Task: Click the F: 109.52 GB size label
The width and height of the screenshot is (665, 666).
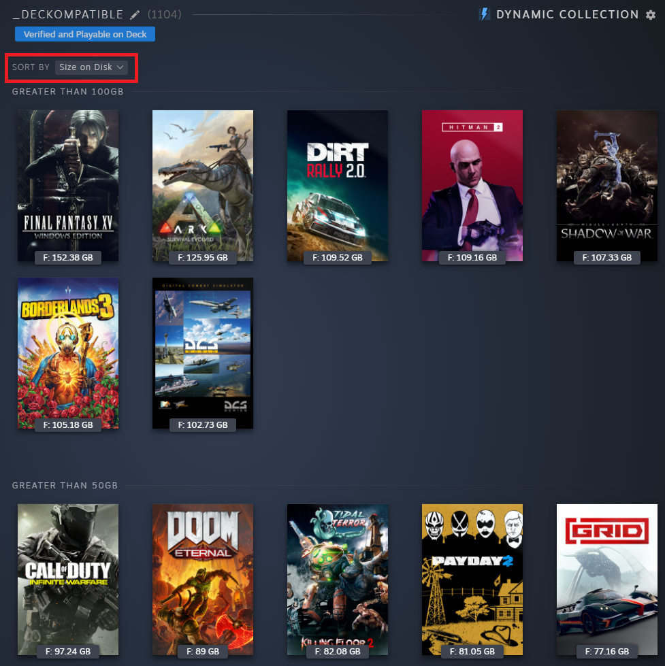Action: [x=338, y=257]
